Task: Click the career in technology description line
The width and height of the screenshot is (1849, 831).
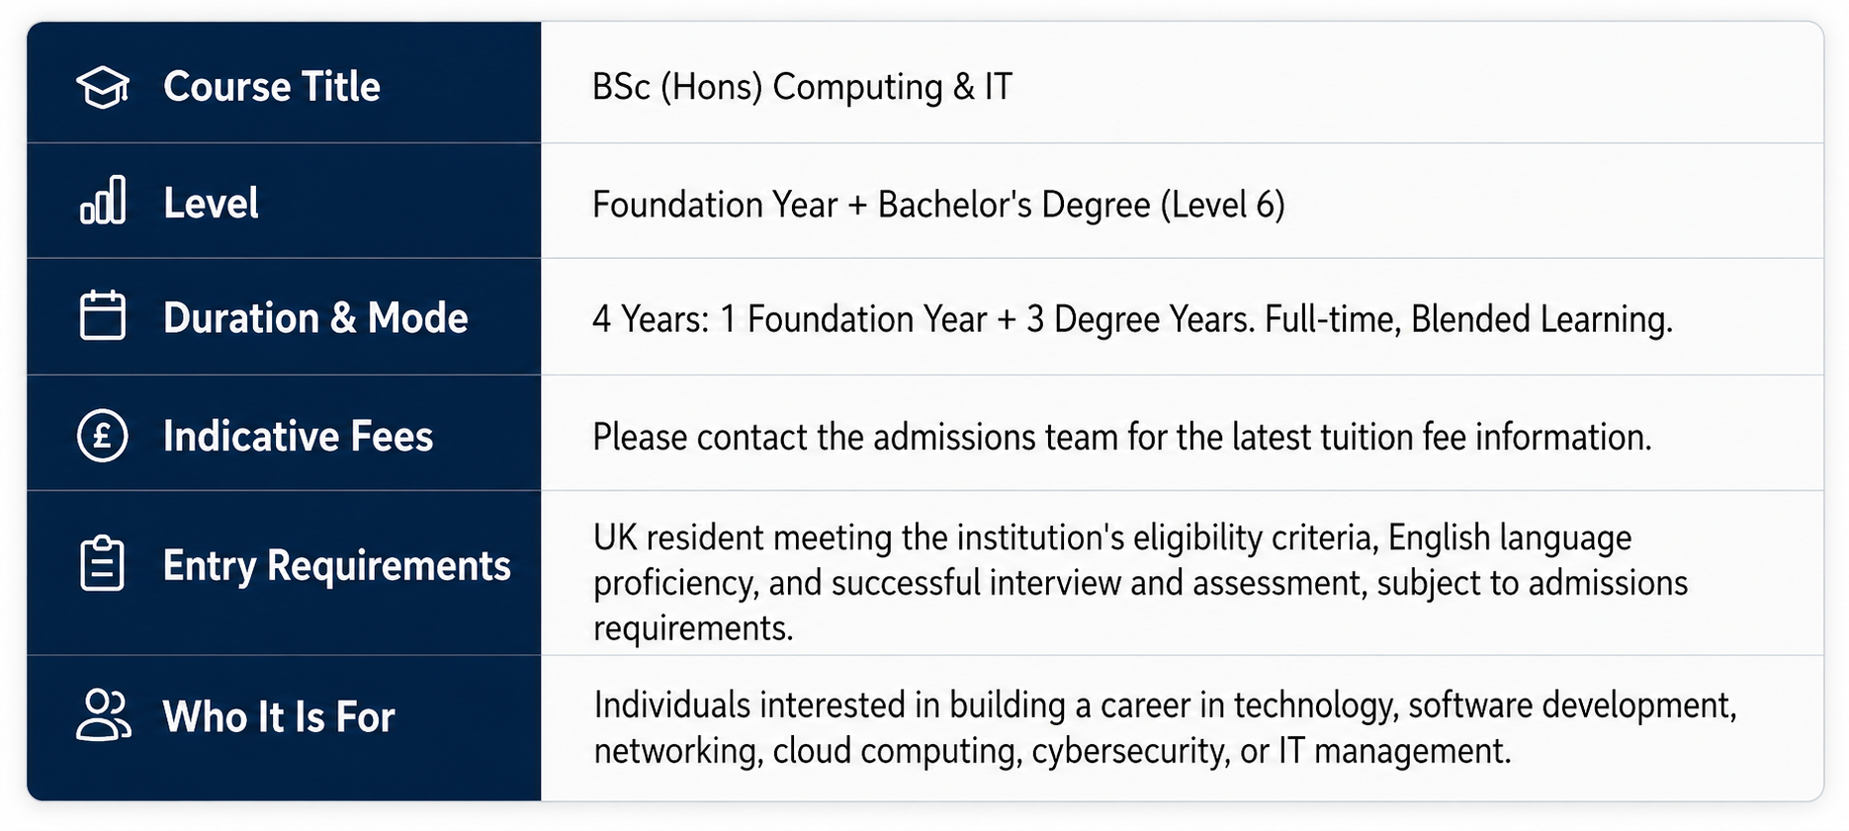Action: coord(1165,706)
